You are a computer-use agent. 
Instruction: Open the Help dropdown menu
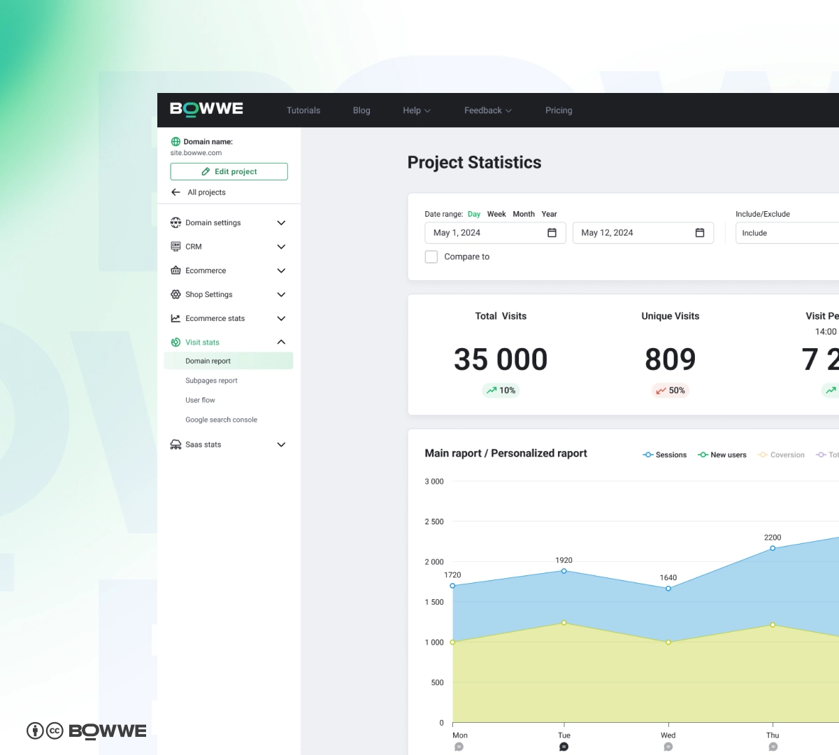(x=417, y=110)
